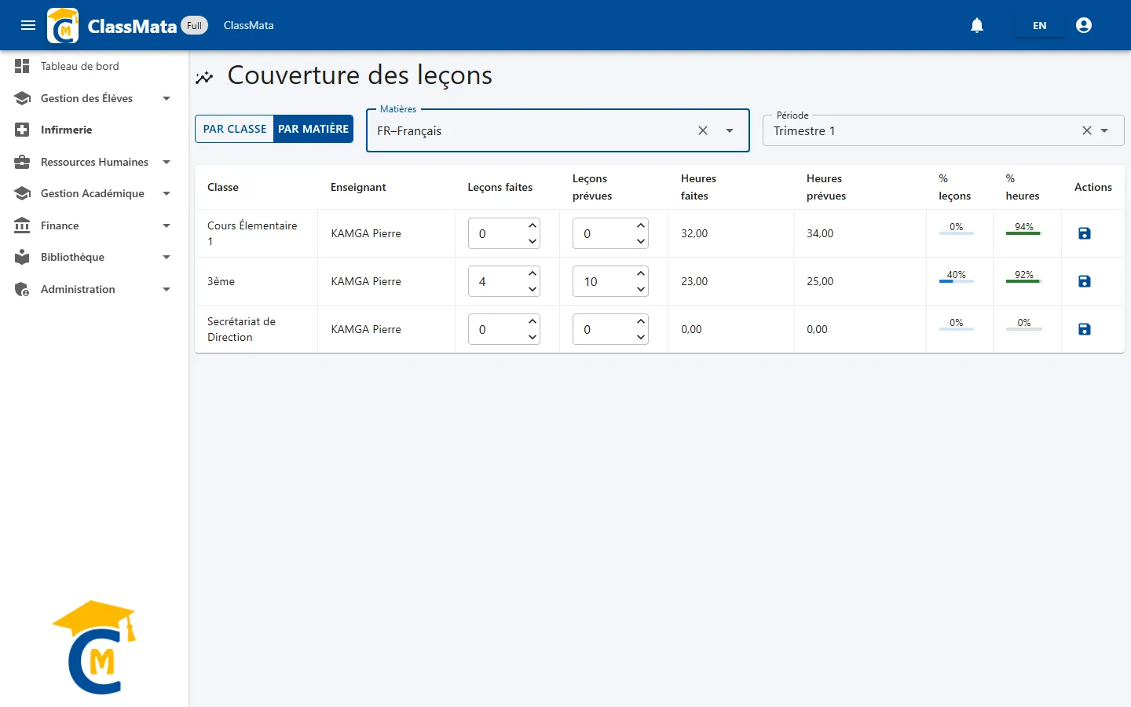Click the ClassMata breadcrumb link

point(248,25)
